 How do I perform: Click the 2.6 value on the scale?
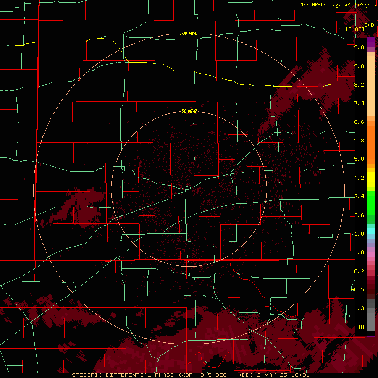click(359, 215)
